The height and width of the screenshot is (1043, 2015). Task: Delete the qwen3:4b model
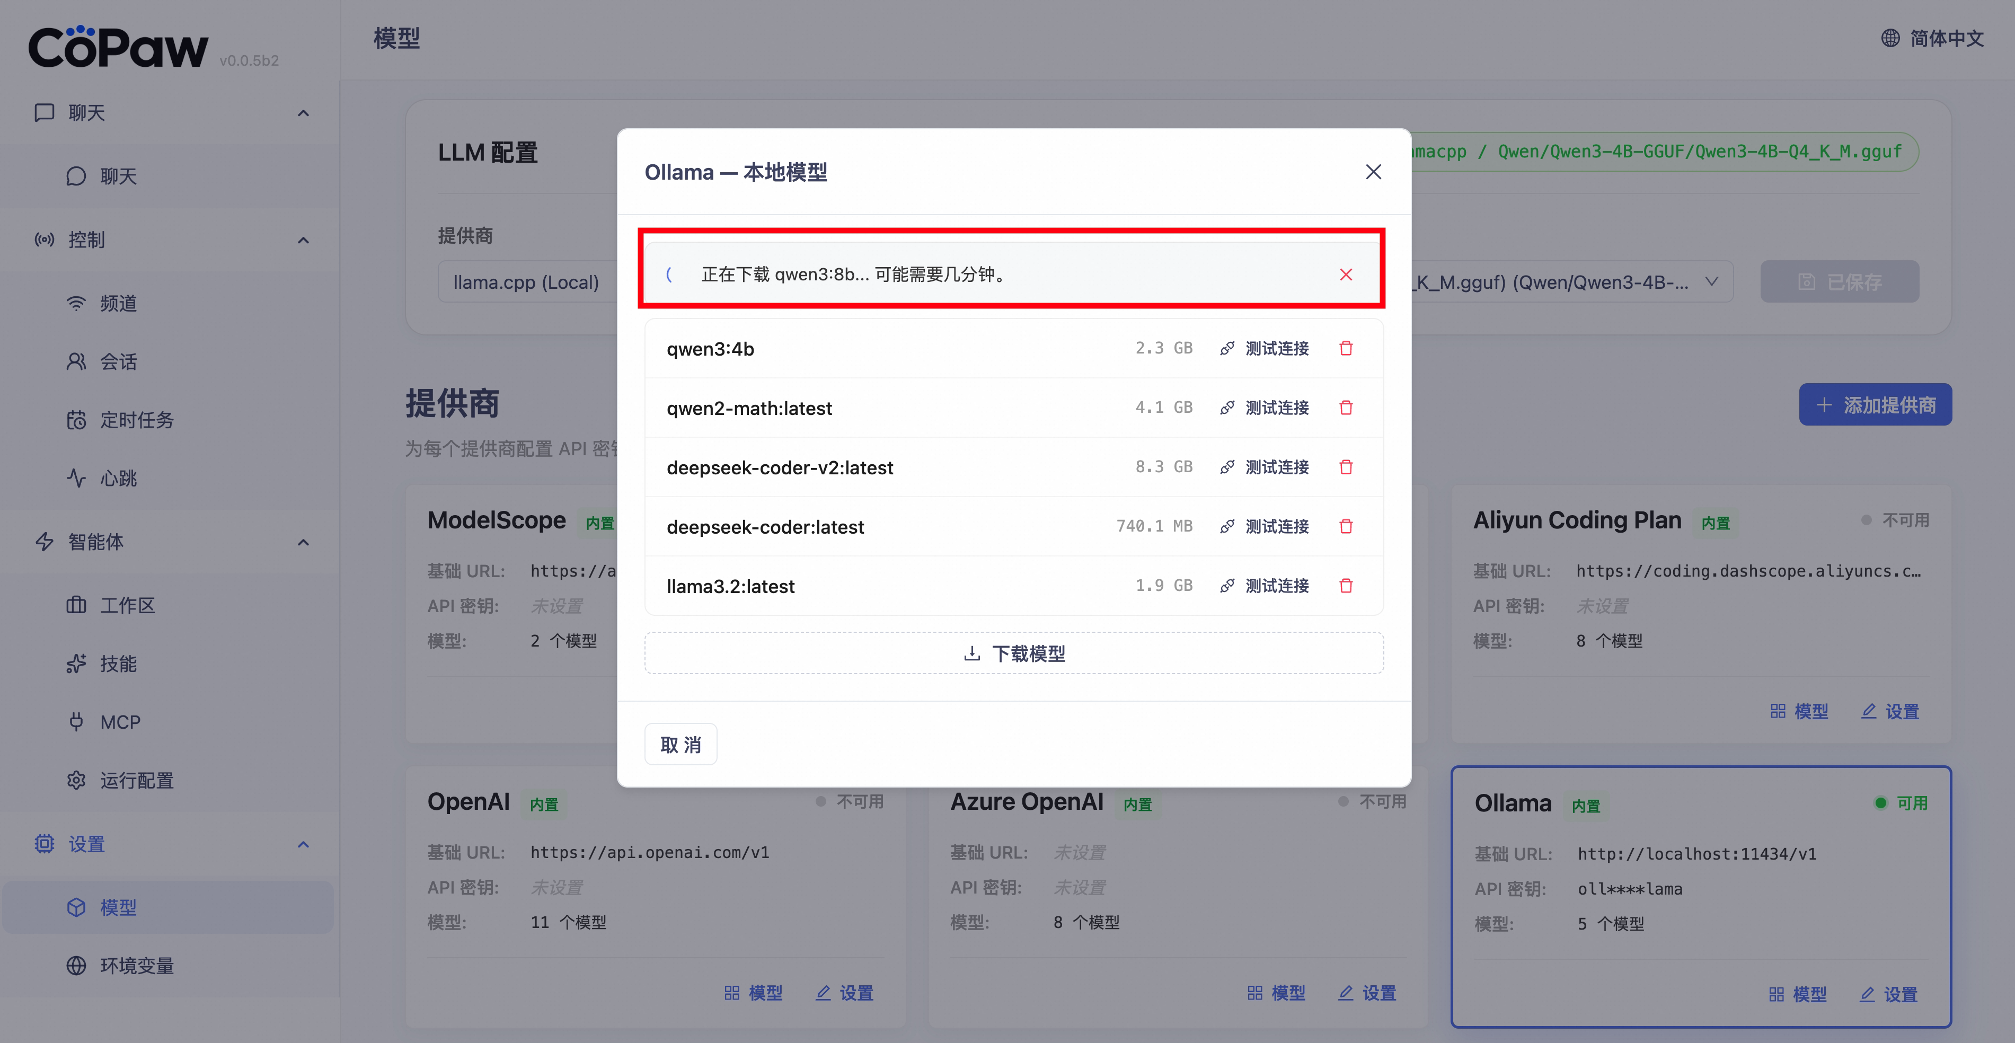click(x=1346, y=348)
